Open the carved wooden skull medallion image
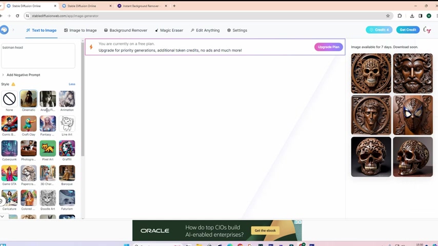 point(371,73)
